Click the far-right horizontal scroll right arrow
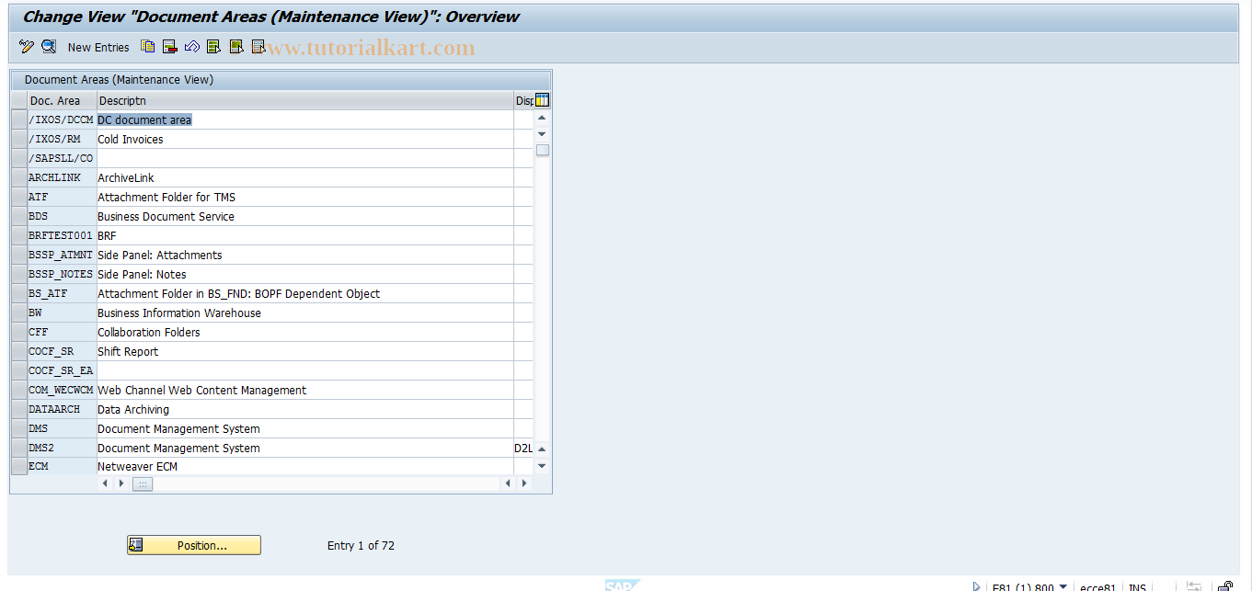 point(524,483)
